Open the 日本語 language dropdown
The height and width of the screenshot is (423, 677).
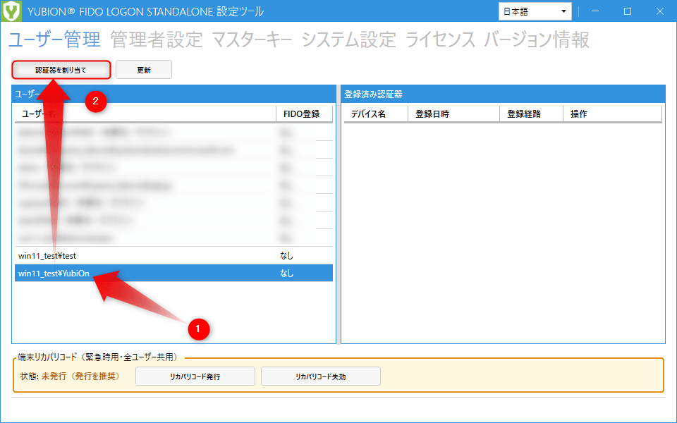pos(535,11)
